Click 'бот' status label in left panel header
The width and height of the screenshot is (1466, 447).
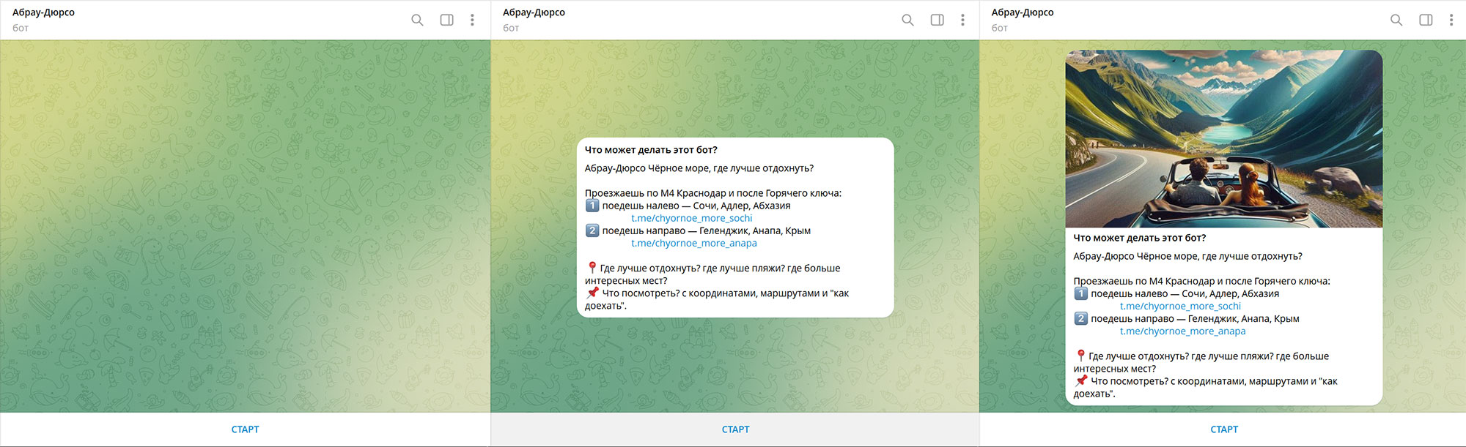click(21, 28)
